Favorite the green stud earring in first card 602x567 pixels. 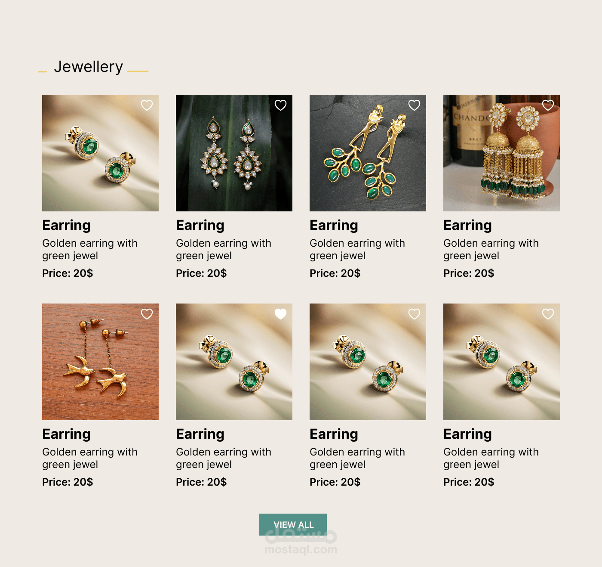point(147,105)
